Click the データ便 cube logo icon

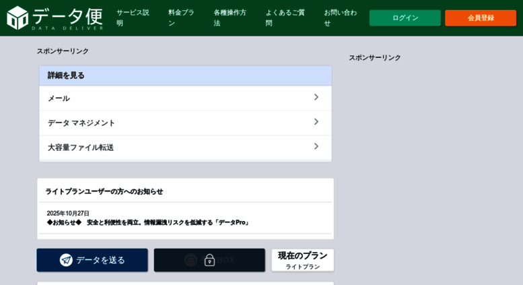click(x=18, y=18)
